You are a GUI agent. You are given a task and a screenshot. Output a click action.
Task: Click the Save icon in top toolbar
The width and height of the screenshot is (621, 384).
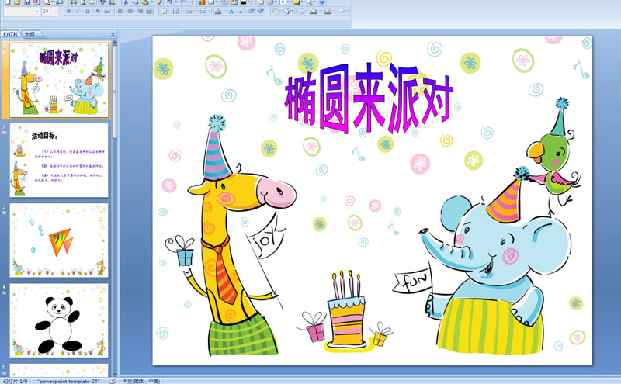[27, 2]
